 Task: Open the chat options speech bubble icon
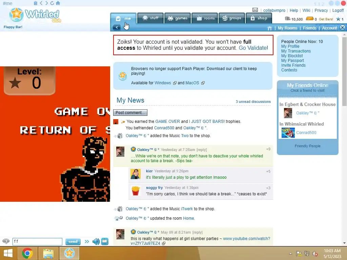coord(6,241)
